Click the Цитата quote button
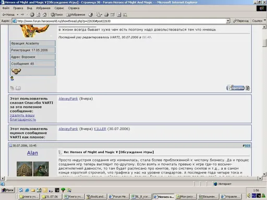This screenshot has height=200, width=267. click(x=236, y=88)
